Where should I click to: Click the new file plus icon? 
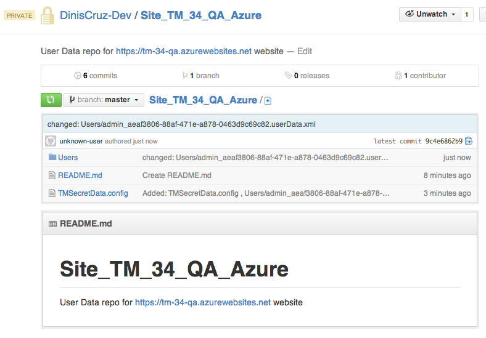[268, 100]
